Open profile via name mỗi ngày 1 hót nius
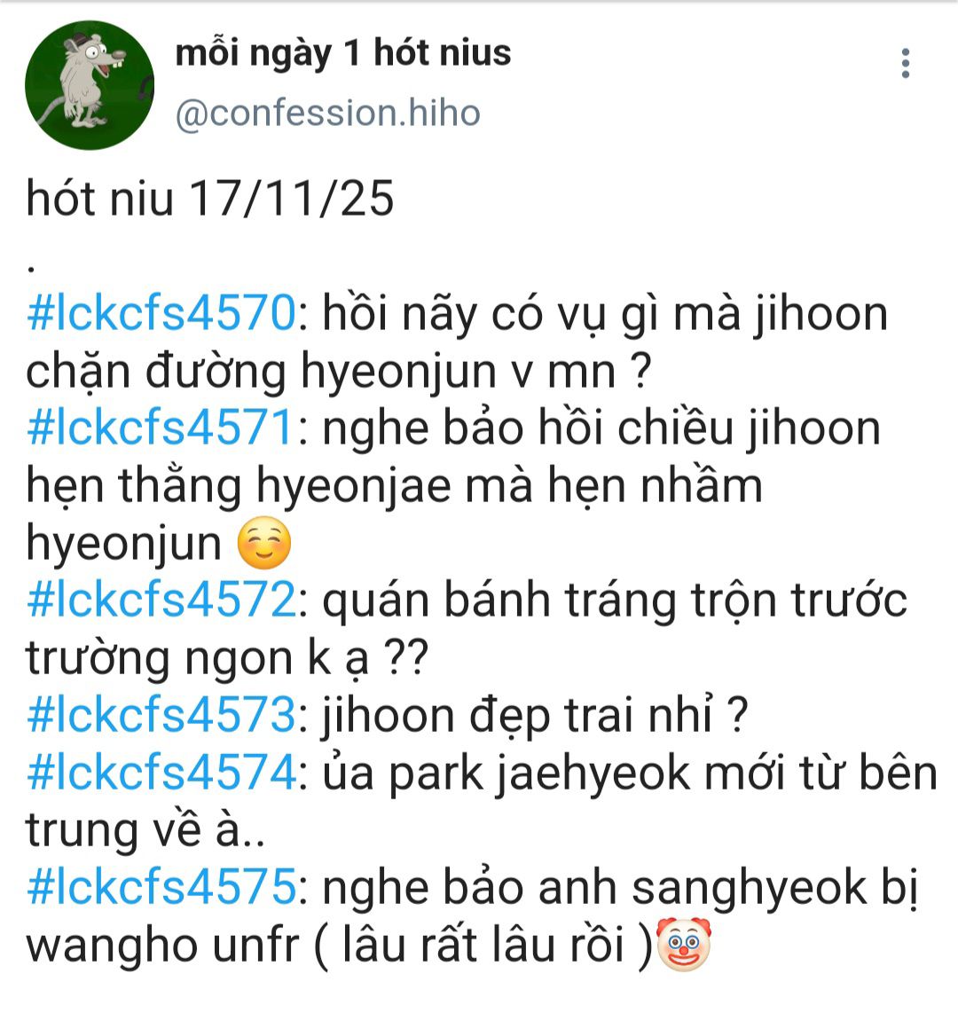This screenshot has width=958, height=1013. [343, 54]
